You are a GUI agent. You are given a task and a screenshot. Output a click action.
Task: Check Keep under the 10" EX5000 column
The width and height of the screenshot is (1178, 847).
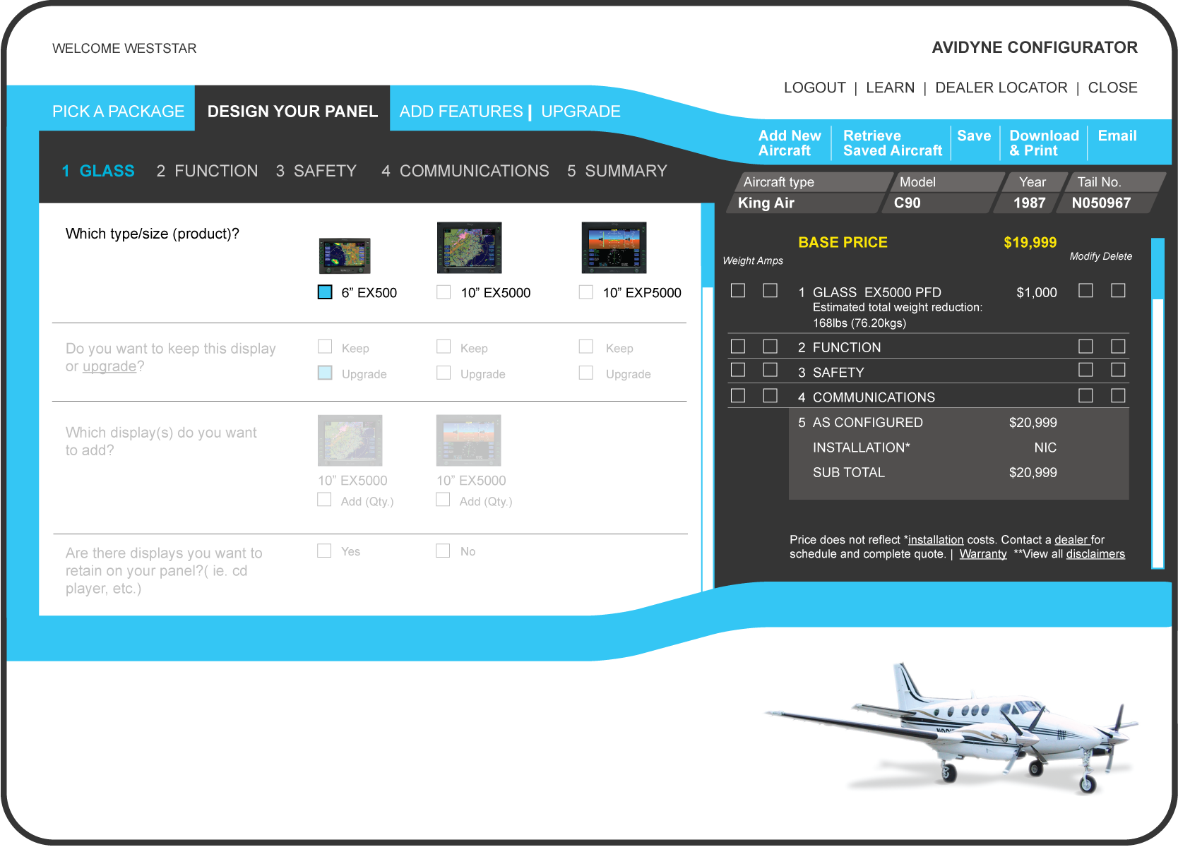444,347
